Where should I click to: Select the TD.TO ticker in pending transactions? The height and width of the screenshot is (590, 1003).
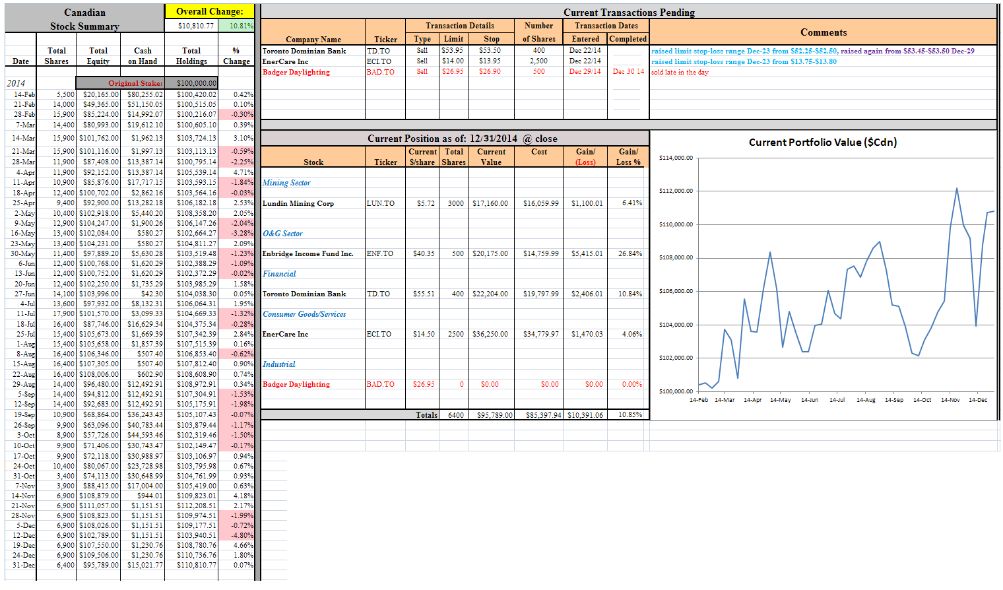378,51
